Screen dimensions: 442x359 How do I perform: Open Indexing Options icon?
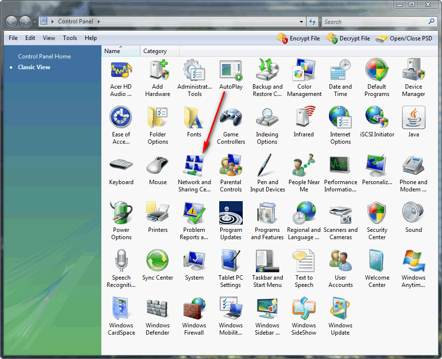[267, 117]
